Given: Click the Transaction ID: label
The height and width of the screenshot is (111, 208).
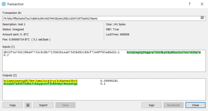Looking at the screenshot, I should (x=12, y=13).
